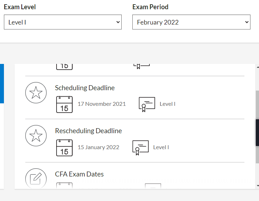Expand the Exam Period dropdown
Image resolution: width=259 pixels, height=201 pixels.
(x=191, y=22)
